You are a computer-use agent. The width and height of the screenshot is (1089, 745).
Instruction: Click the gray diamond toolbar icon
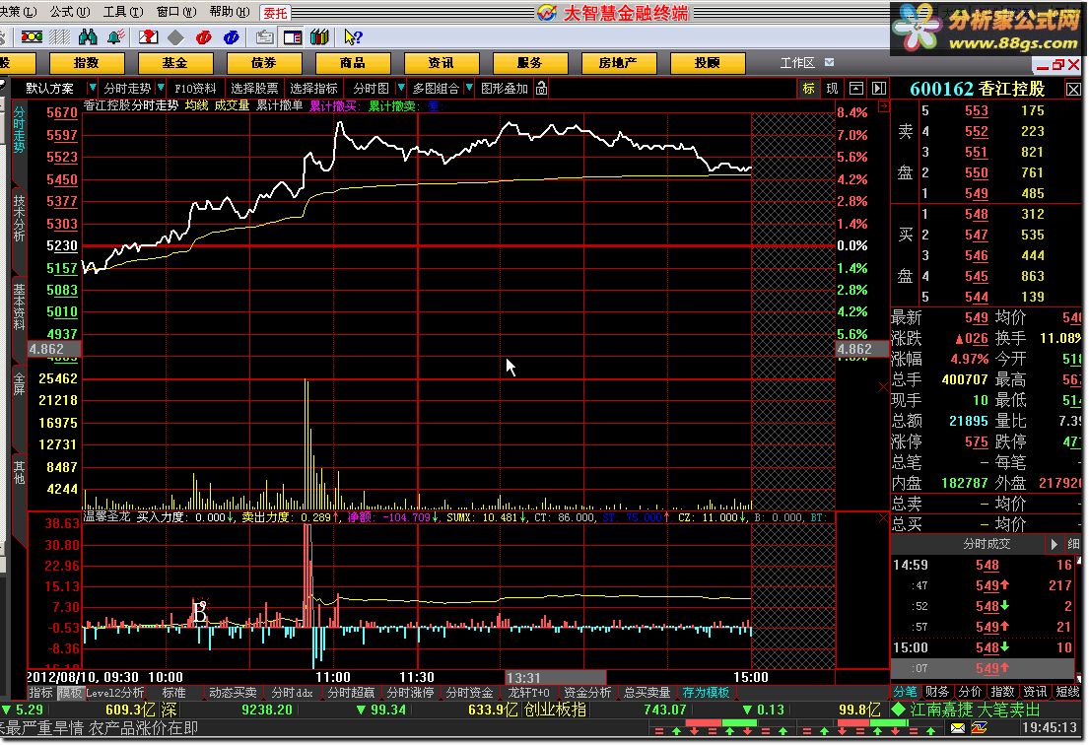pyautogui.click(x=175, y=36)
